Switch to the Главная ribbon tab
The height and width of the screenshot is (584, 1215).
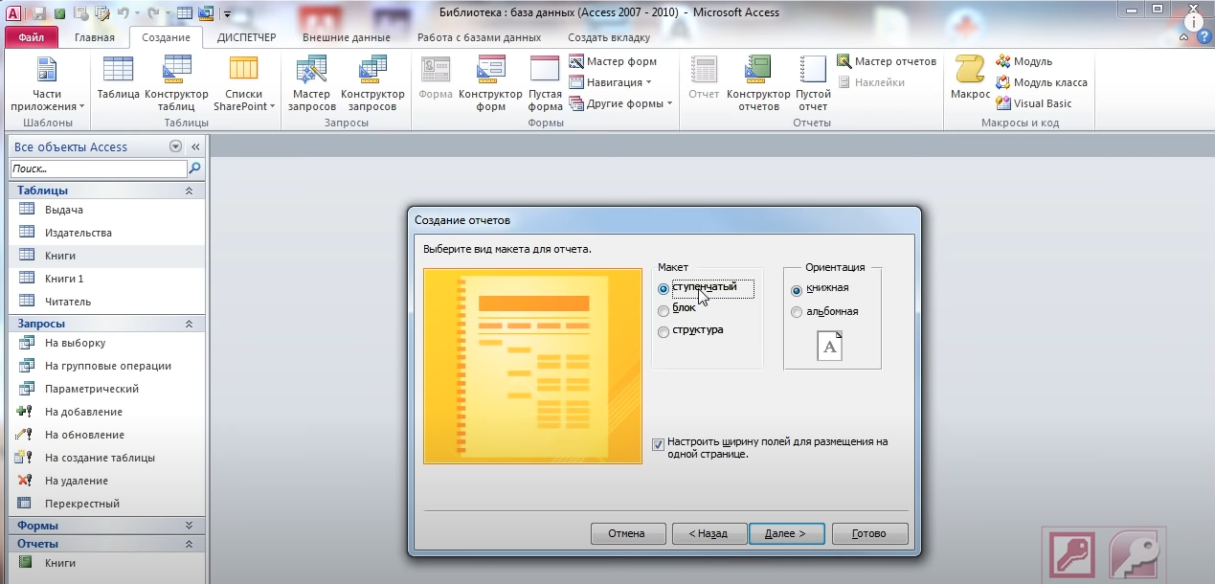coord(95,38)
